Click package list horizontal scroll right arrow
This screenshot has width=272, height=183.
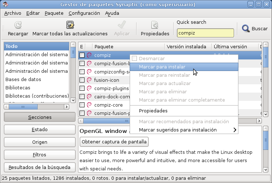(259, 121)
